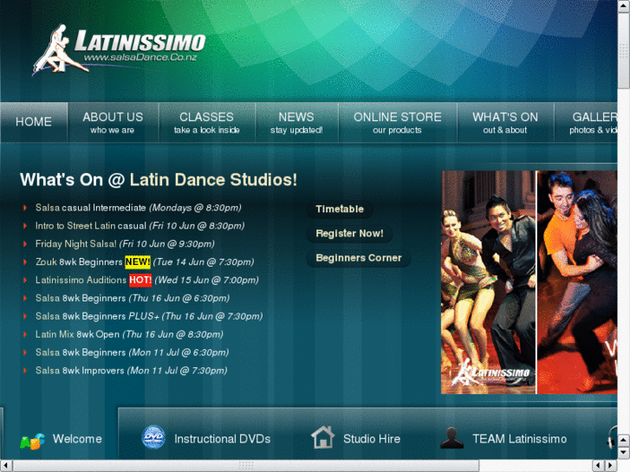Click the horizontal scrollbar left arrow

(x=6, y=466)
